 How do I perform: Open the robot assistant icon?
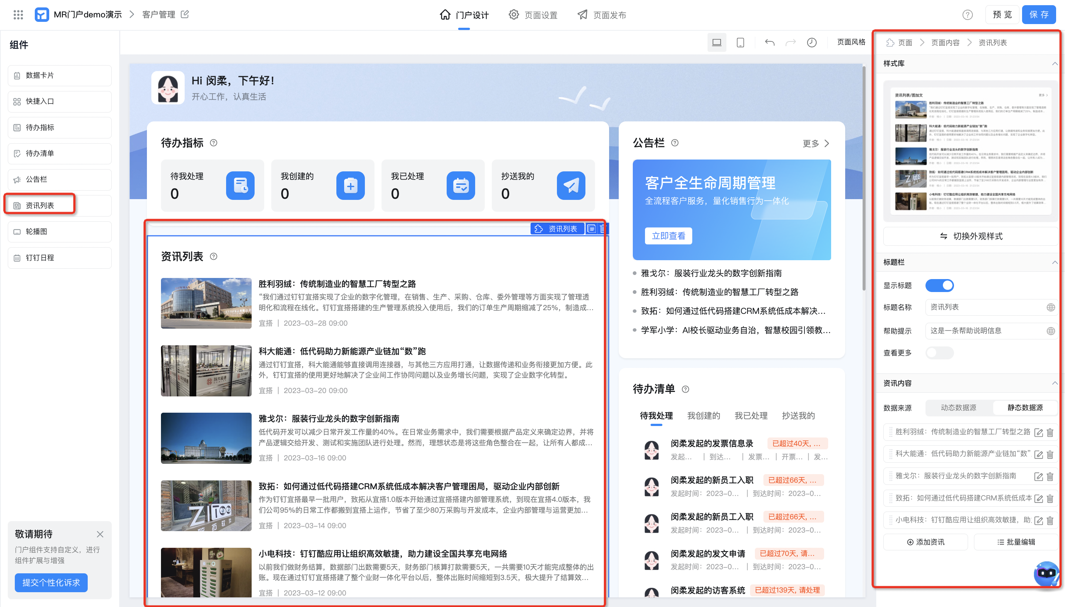pos(1046,574)
